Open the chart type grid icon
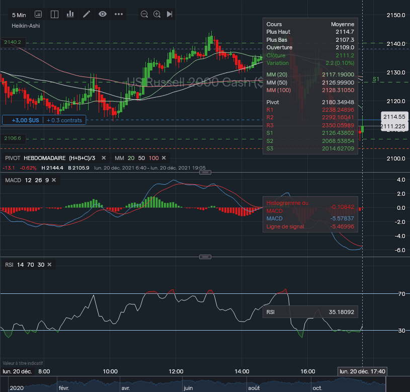This screenshot has width=410, height=392. (39, 14)
